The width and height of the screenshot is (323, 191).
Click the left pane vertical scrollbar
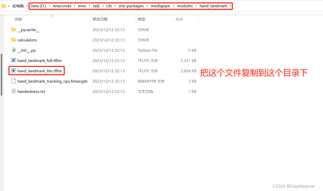2,75
